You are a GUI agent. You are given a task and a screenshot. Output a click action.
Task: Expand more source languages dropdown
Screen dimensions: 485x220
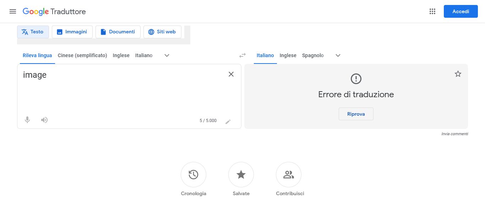coord(167,55)
